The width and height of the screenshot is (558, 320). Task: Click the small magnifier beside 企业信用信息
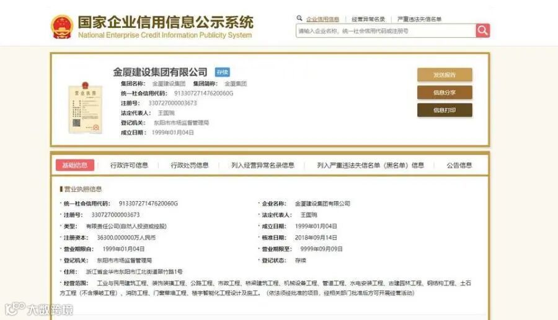coord(299,18)
